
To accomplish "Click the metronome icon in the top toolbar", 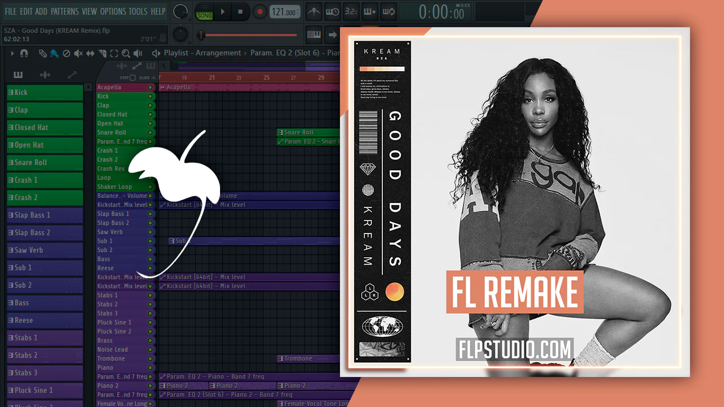I will (x=314, y=11).
